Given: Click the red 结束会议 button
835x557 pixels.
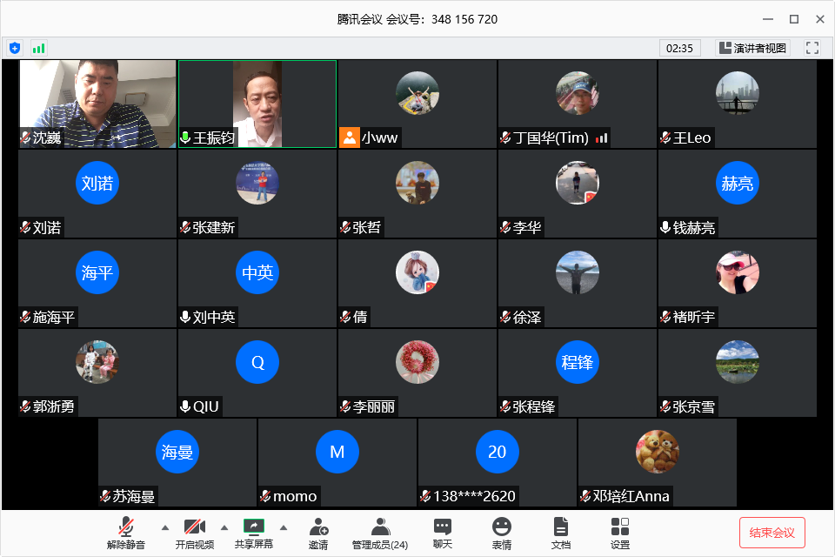Looking at the screenshot, I should click(x=772, y=532).
